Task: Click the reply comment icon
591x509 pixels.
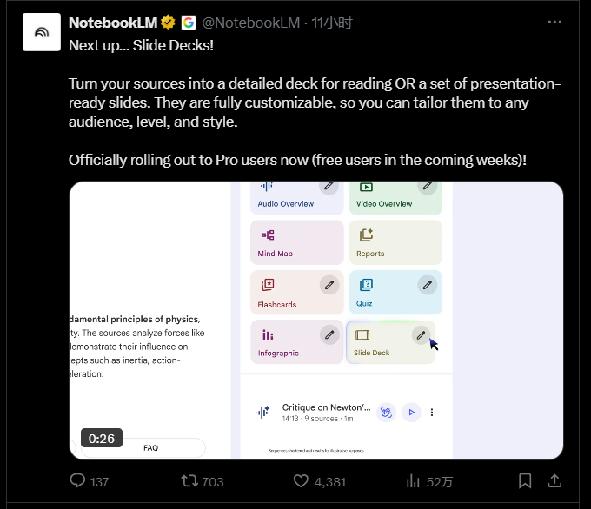Action: click(x=77, y=480)
